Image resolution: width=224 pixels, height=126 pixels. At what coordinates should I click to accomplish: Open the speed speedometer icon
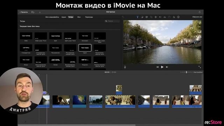pyautogui.click(x=169, y=17)
